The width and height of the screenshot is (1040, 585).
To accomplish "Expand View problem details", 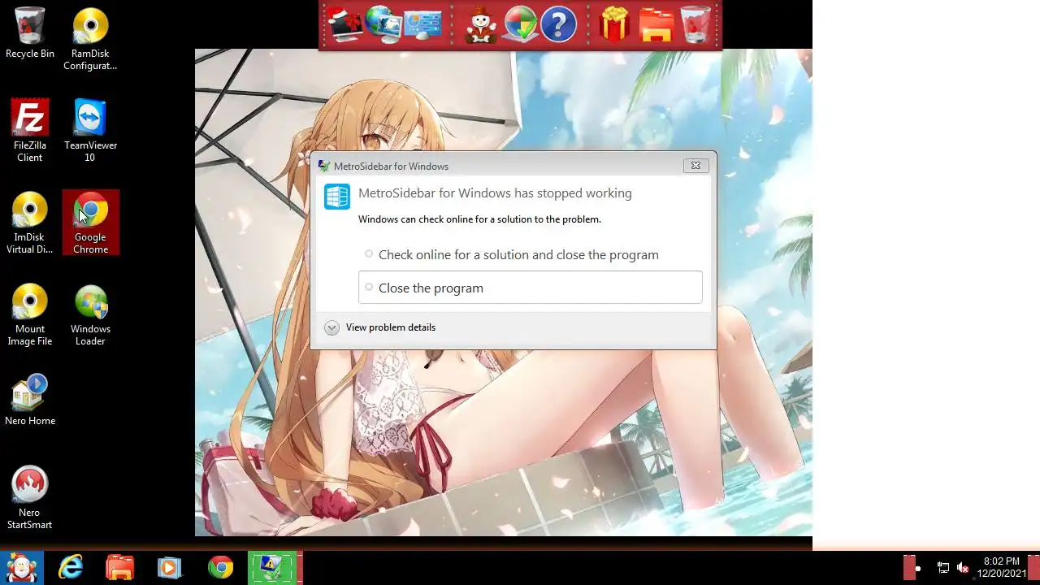I will click(380, 327).
